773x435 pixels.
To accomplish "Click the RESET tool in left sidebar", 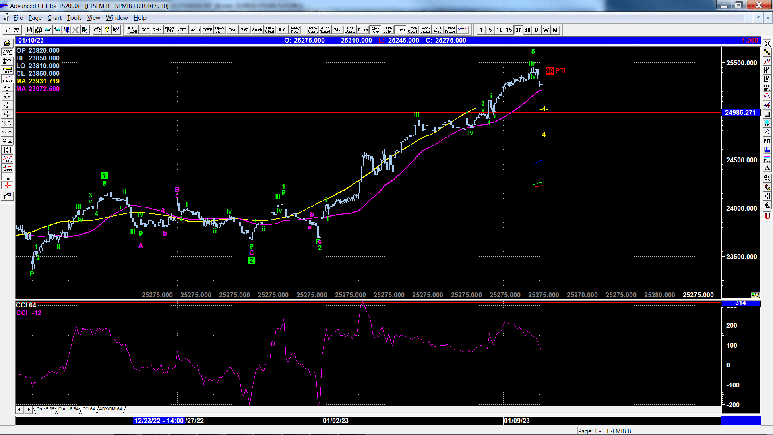I will pos(7,61).
